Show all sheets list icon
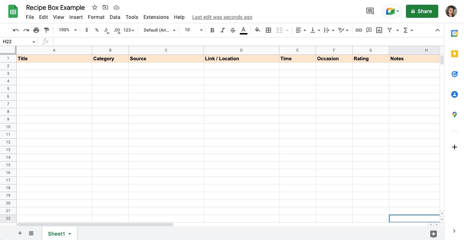The image size is (464, 240). [x=31, y=233]
